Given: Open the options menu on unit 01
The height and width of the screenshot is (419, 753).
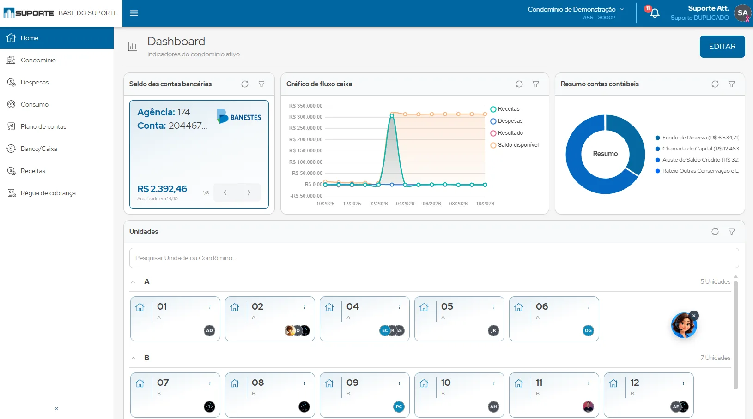Looking at the screenshot, I should [x=210, y=307].
